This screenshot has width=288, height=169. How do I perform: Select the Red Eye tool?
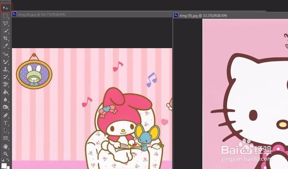(6, 54)
